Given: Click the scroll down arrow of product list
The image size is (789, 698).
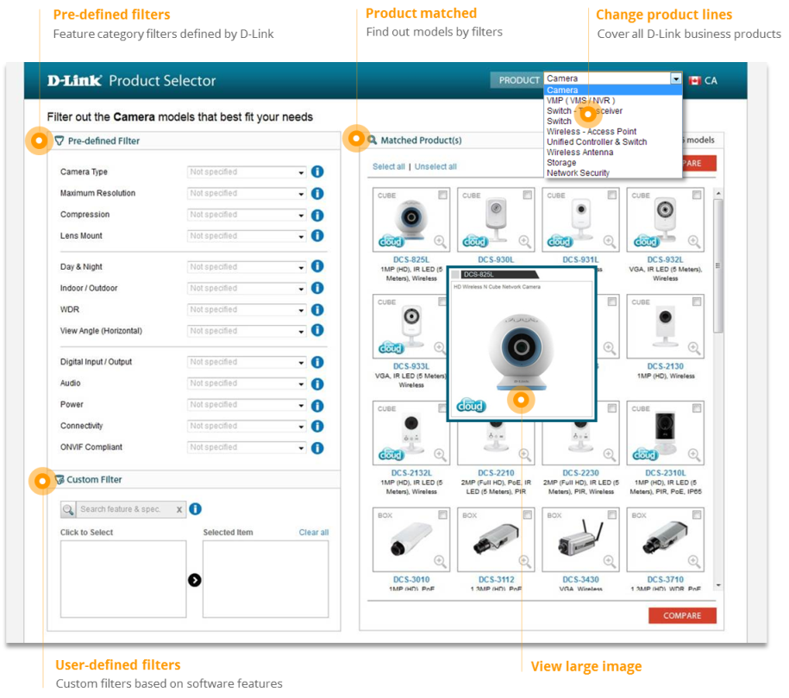Looking at the screenshot, I should [x=718, y=585].
